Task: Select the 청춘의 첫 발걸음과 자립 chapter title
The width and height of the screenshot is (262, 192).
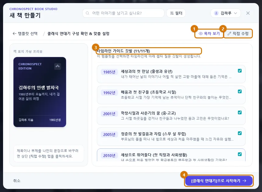Action: click(x=153, y=134)
